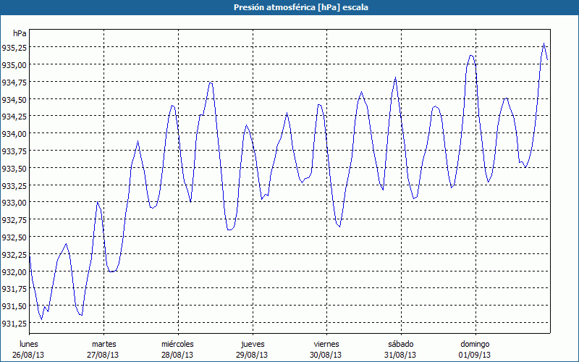Click the 933,00 y-axis value
The width and height of the screenshot is (579, 362).
pyautogui.click(x=14, y=203)
